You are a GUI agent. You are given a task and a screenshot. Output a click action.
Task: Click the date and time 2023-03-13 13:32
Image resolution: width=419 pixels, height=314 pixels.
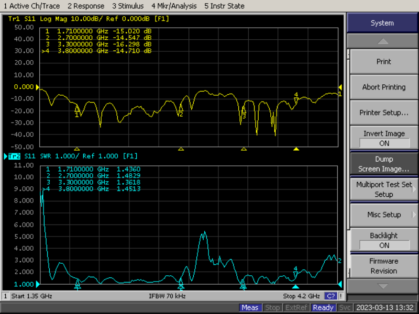pyautogui.click(x=385, y=308)
